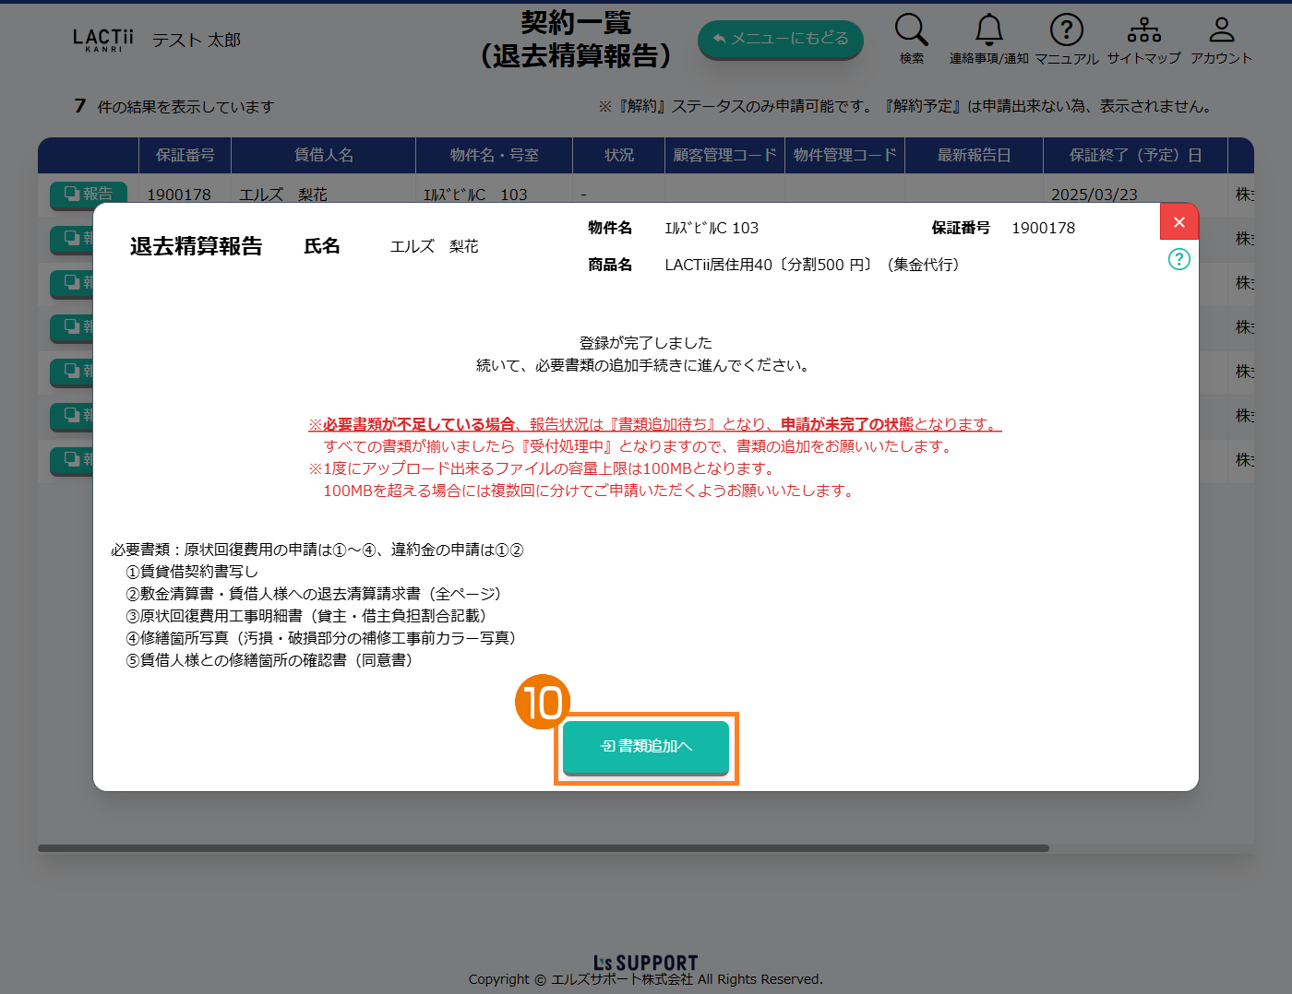
Task: Open the notifications bell icon
Action: point(988,30)
